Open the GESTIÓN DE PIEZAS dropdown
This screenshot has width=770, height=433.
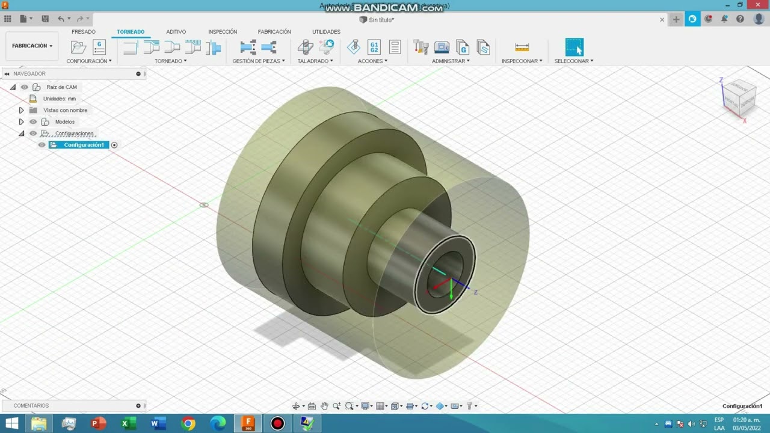259,61
